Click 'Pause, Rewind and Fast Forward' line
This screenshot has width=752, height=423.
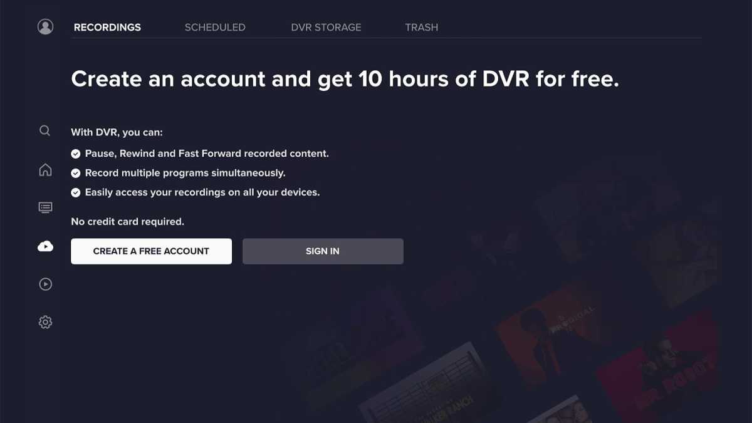click(x=200, y=154)
